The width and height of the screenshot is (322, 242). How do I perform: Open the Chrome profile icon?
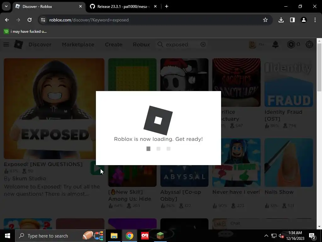click(x=304, y=20)
